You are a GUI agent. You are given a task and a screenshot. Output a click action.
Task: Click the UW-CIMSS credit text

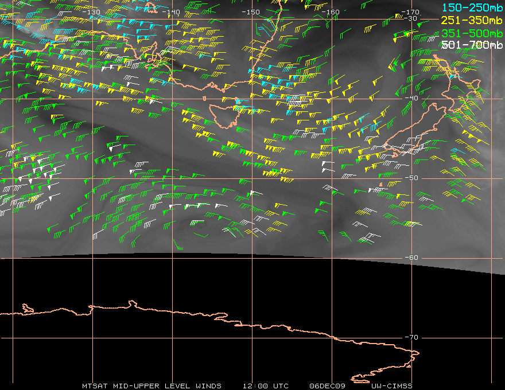pyautogui.click(x=391, y=385)
